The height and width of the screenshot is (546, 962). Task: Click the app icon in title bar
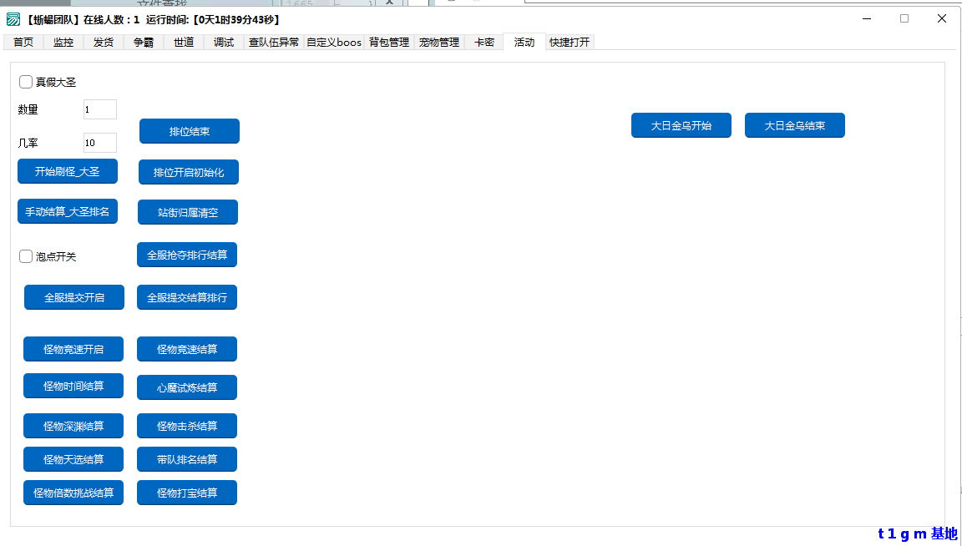click(x=13, y=19)
